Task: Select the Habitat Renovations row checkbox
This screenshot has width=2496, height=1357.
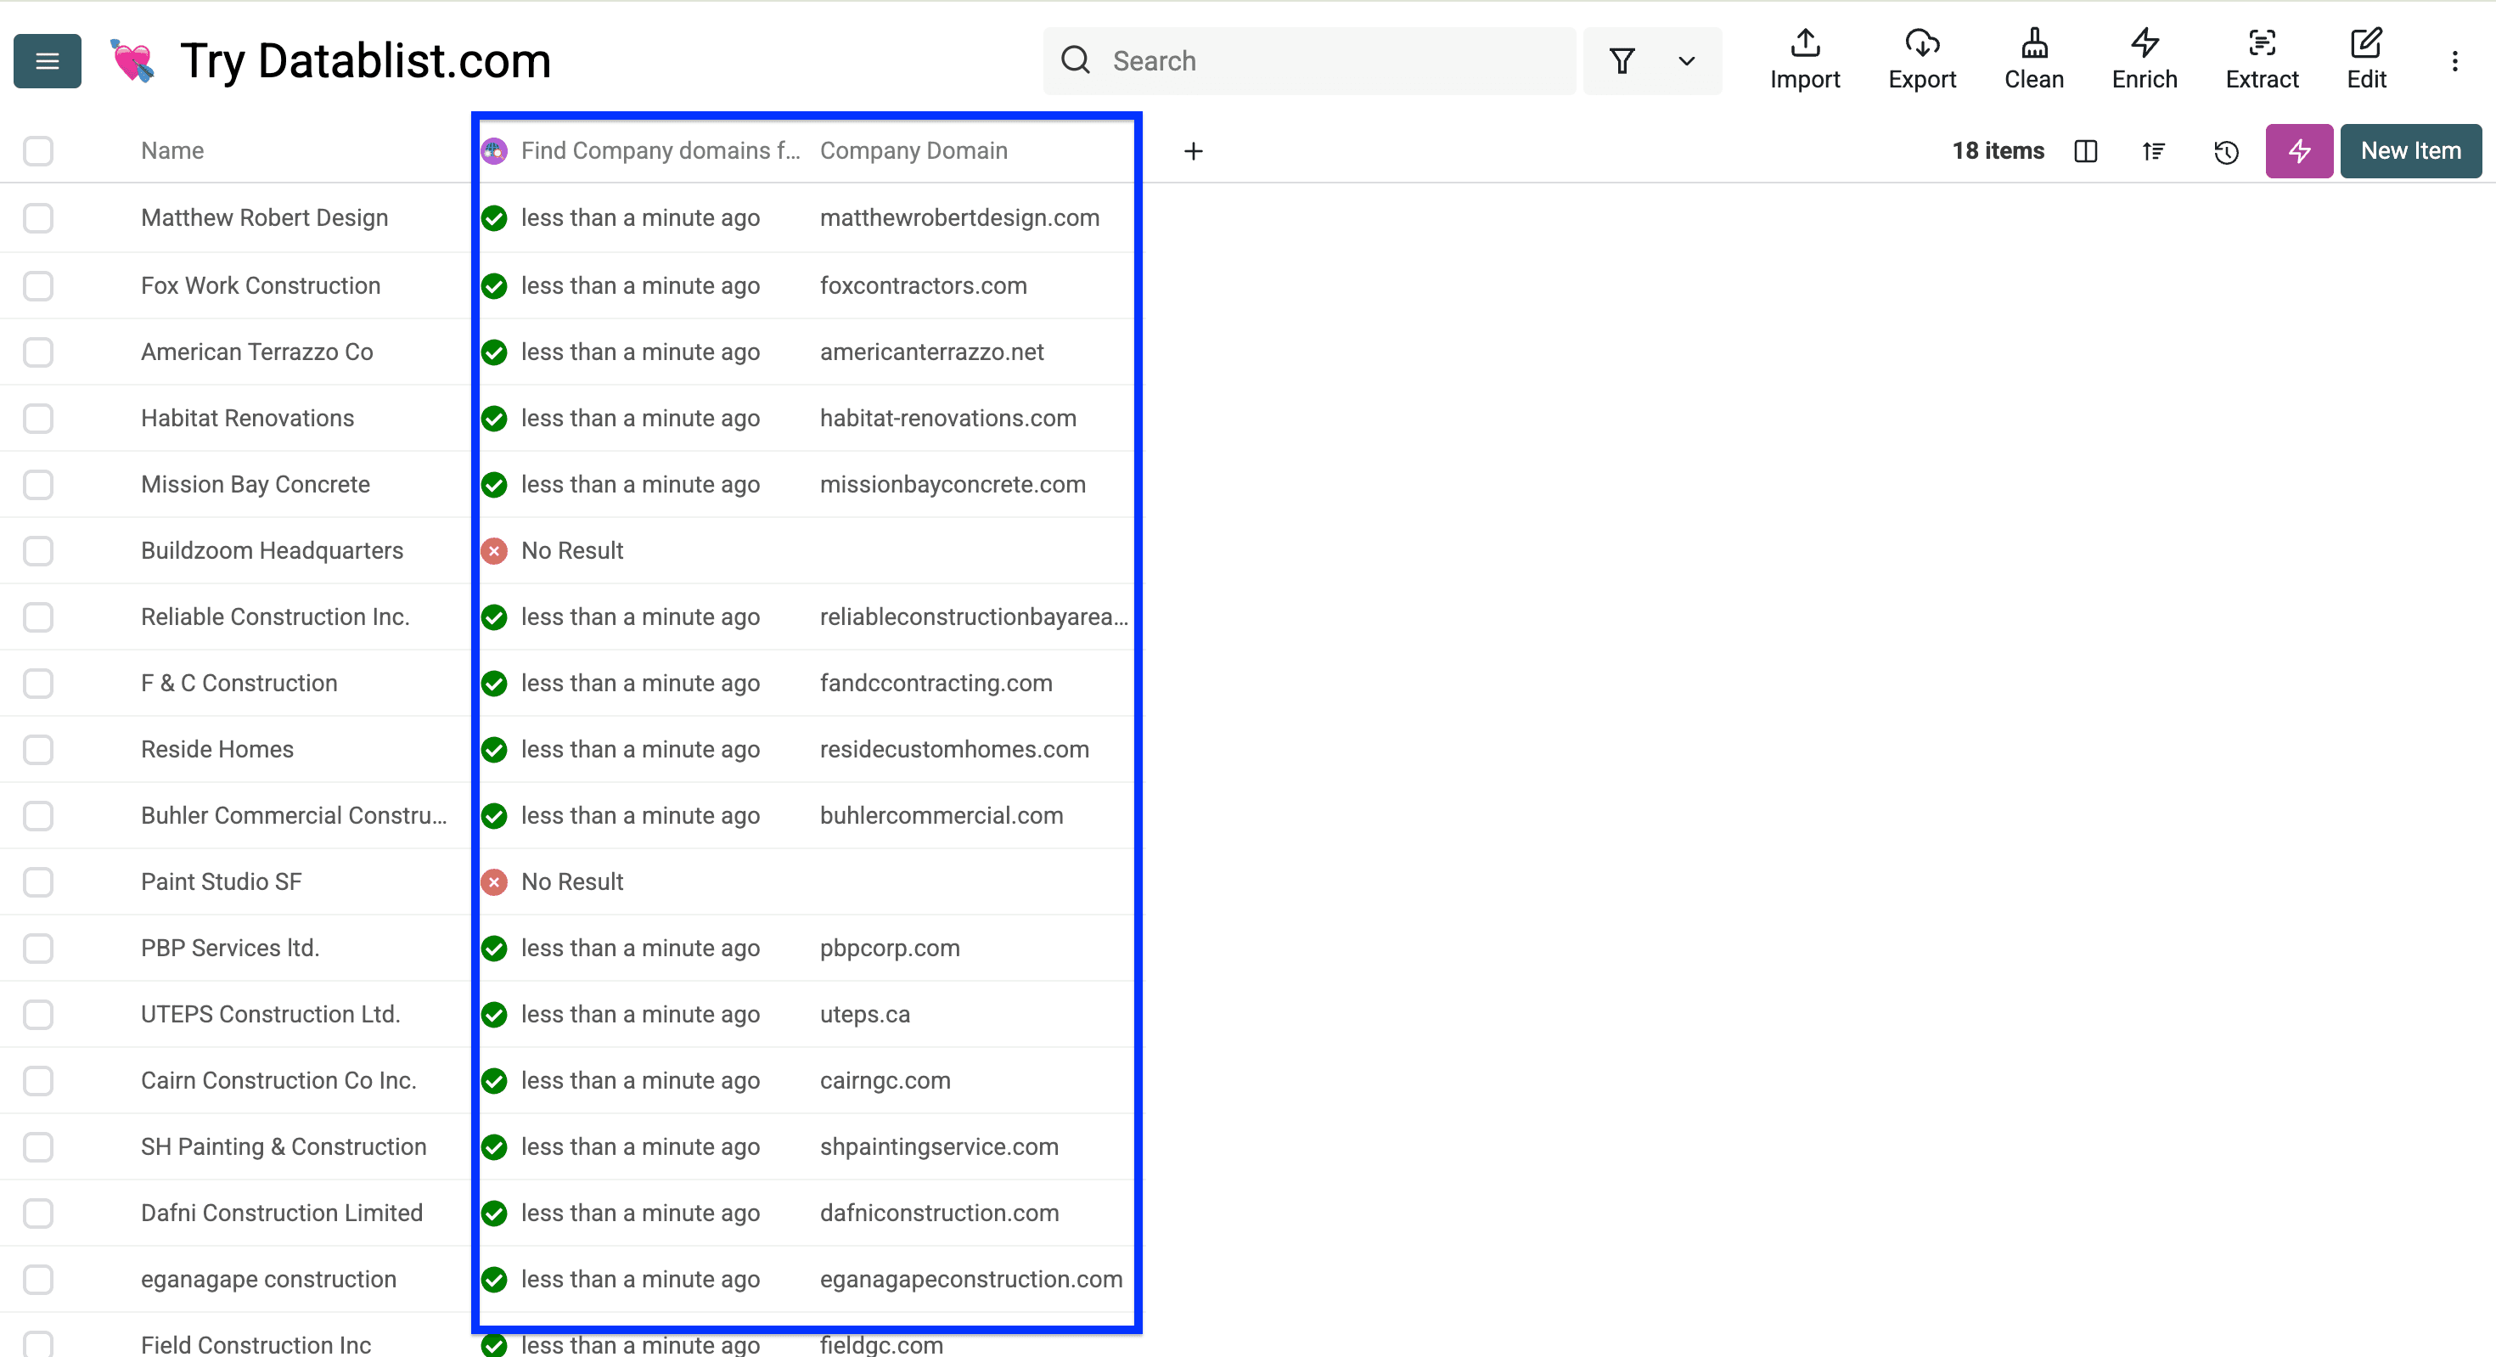Action: 38,418
